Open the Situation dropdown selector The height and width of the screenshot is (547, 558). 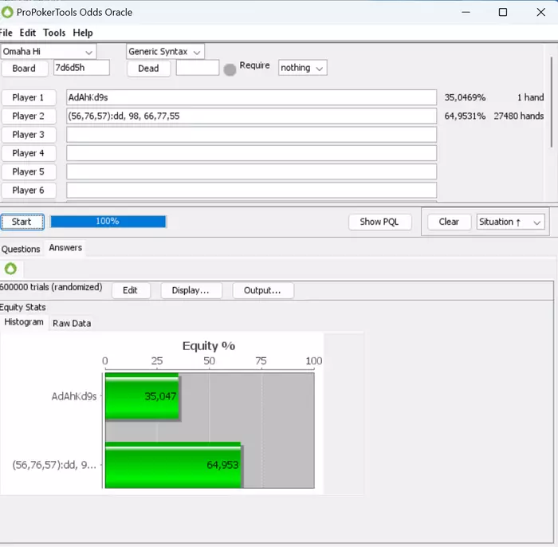pos(510,222)
